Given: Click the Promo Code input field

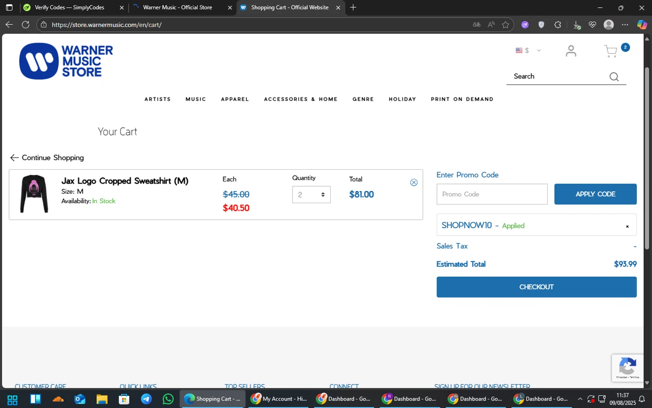Looking at the screenshot, I should (x=492, y=194).
